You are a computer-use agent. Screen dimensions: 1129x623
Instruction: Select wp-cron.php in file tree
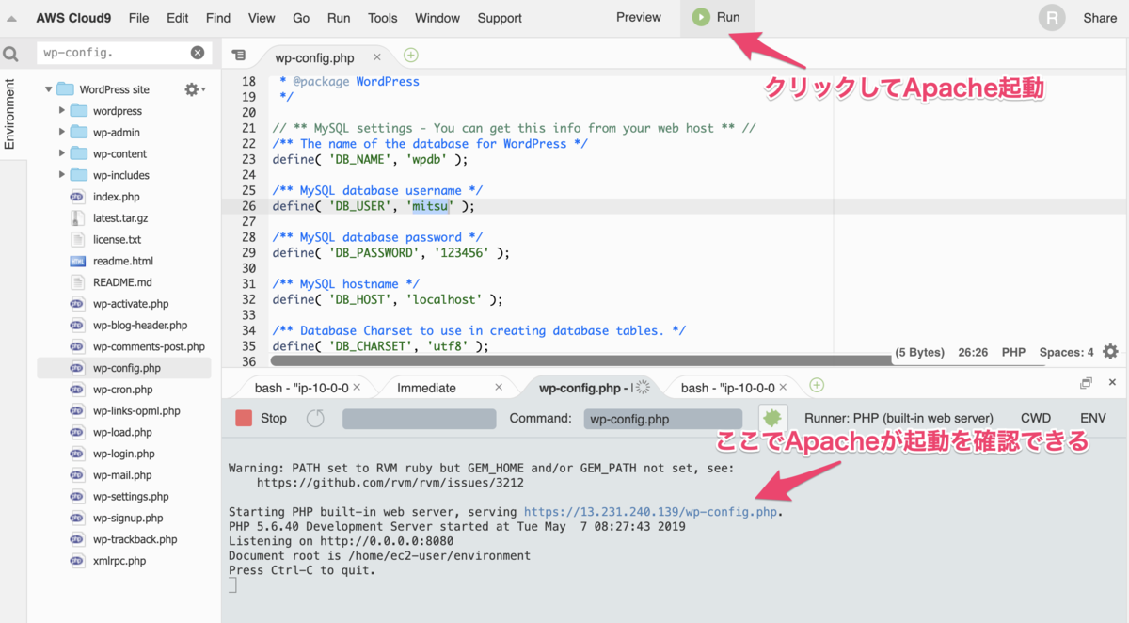coord(124,390)
